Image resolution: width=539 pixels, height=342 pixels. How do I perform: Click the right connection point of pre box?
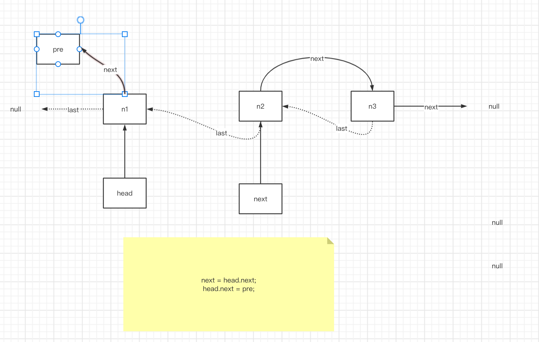point(79,49)
